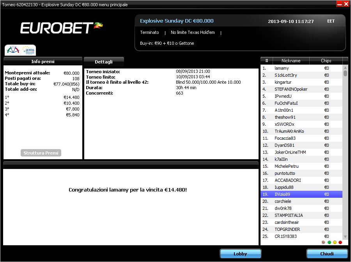Click the first place prize €14.480
351x262 pixels.
tap(71, 97)
